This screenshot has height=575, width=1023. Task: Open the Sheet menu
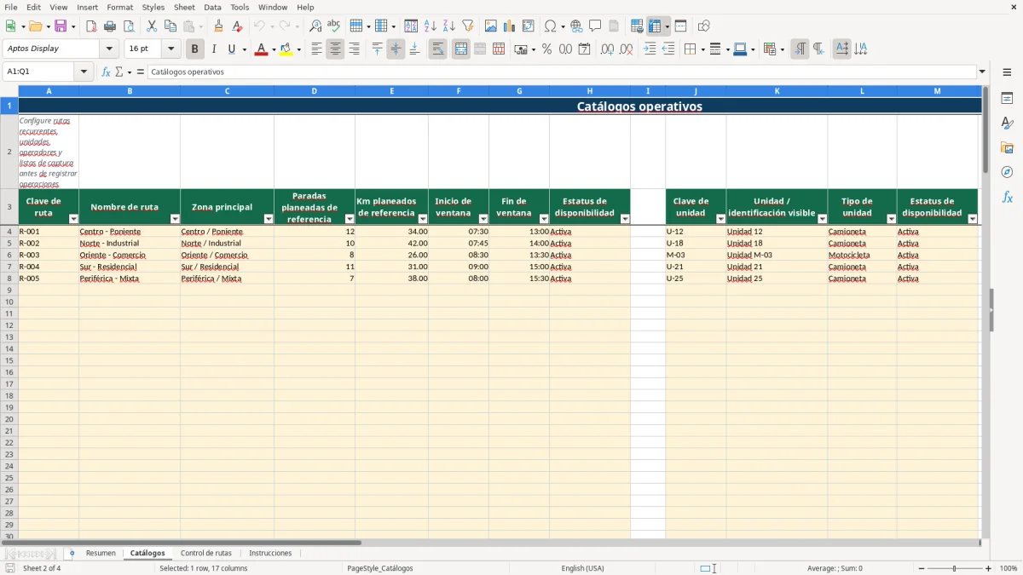pos(184,7)
